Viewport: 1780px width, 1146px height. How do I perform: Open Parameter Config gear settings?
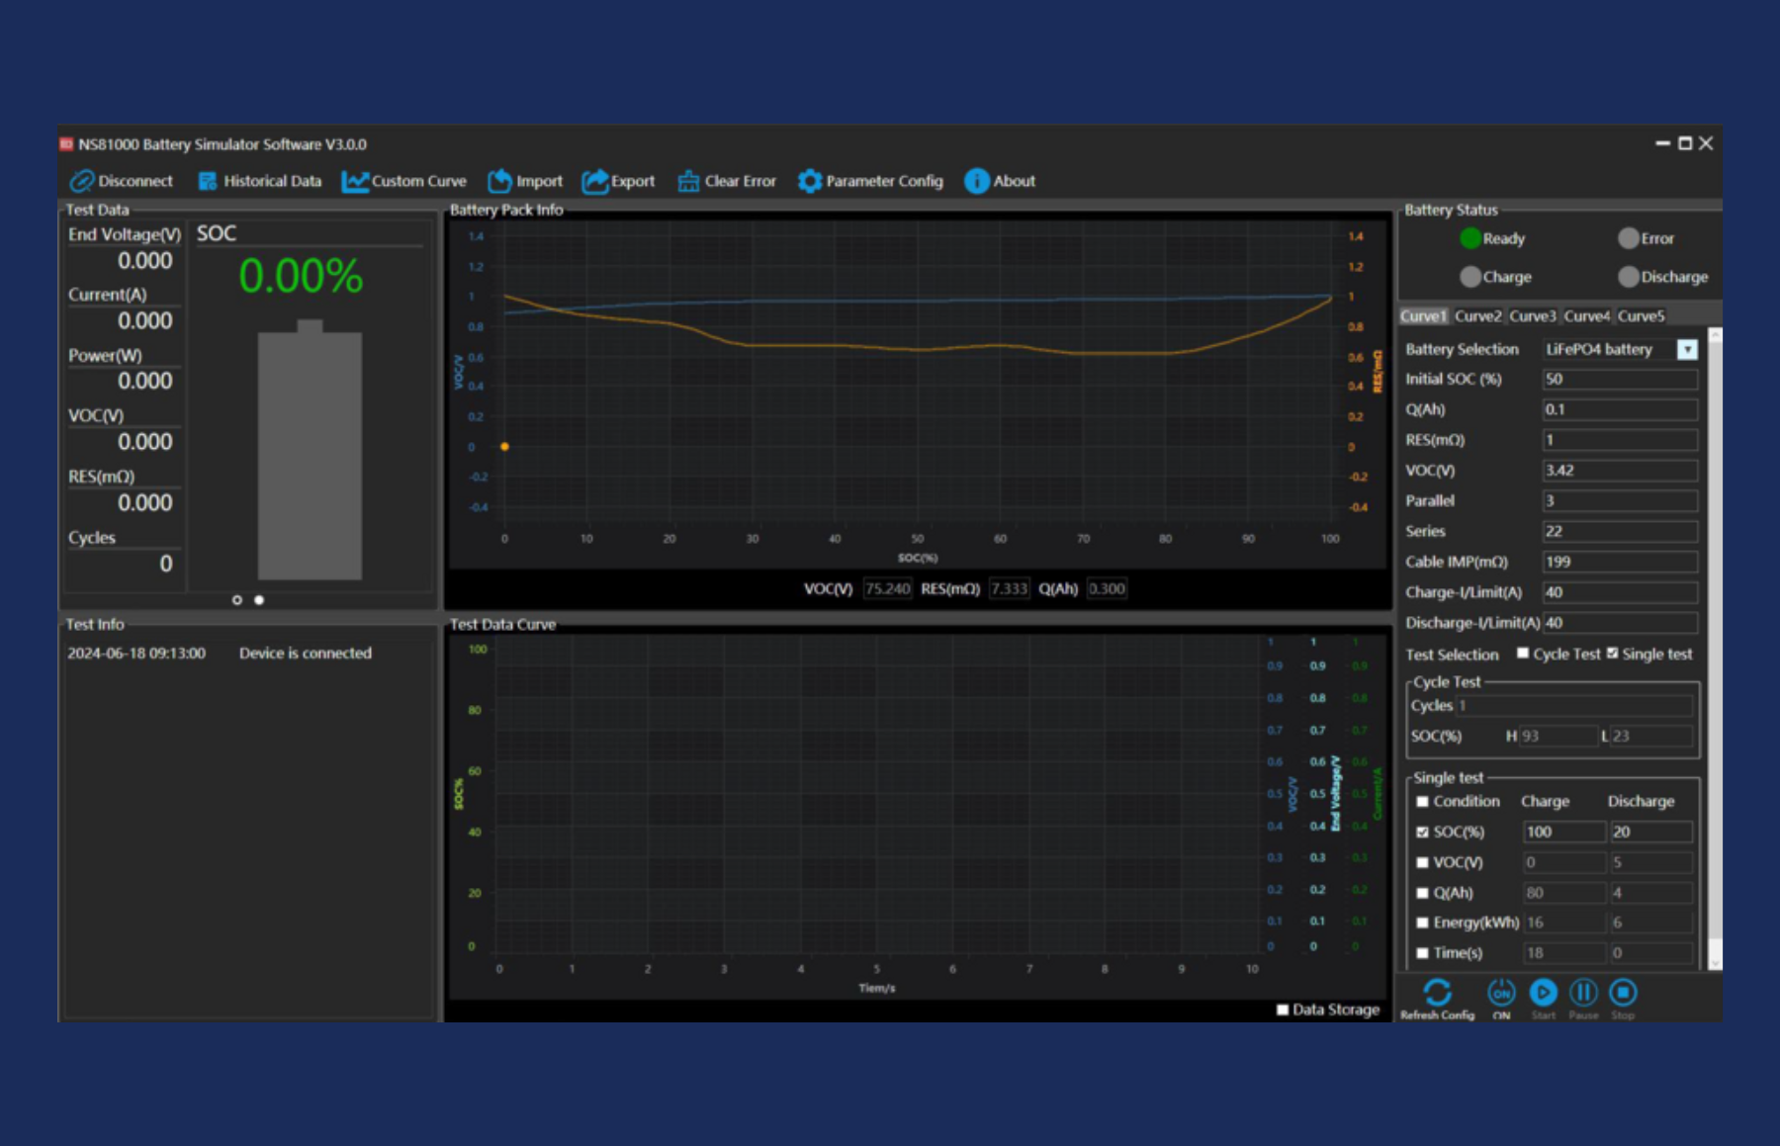pos(810,181)
